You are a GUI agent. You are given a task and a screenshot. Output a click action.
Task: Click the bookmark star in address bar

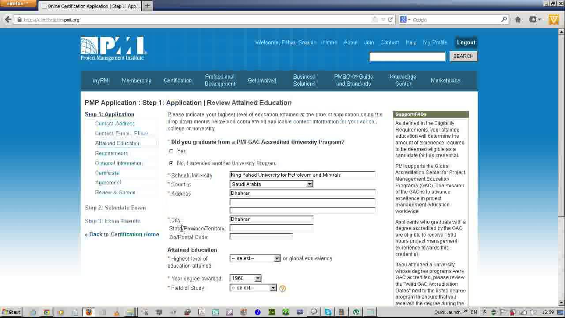(x=375, y=19)
